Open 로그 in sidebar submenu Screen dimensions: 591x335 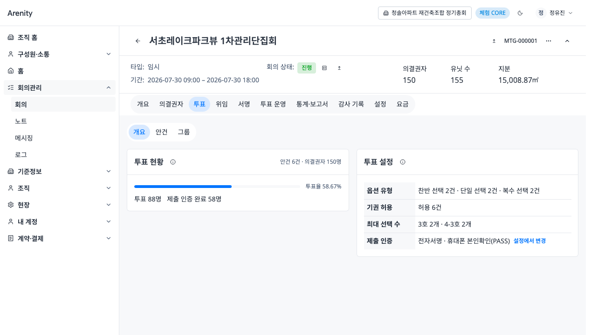(x=63, y=154)
